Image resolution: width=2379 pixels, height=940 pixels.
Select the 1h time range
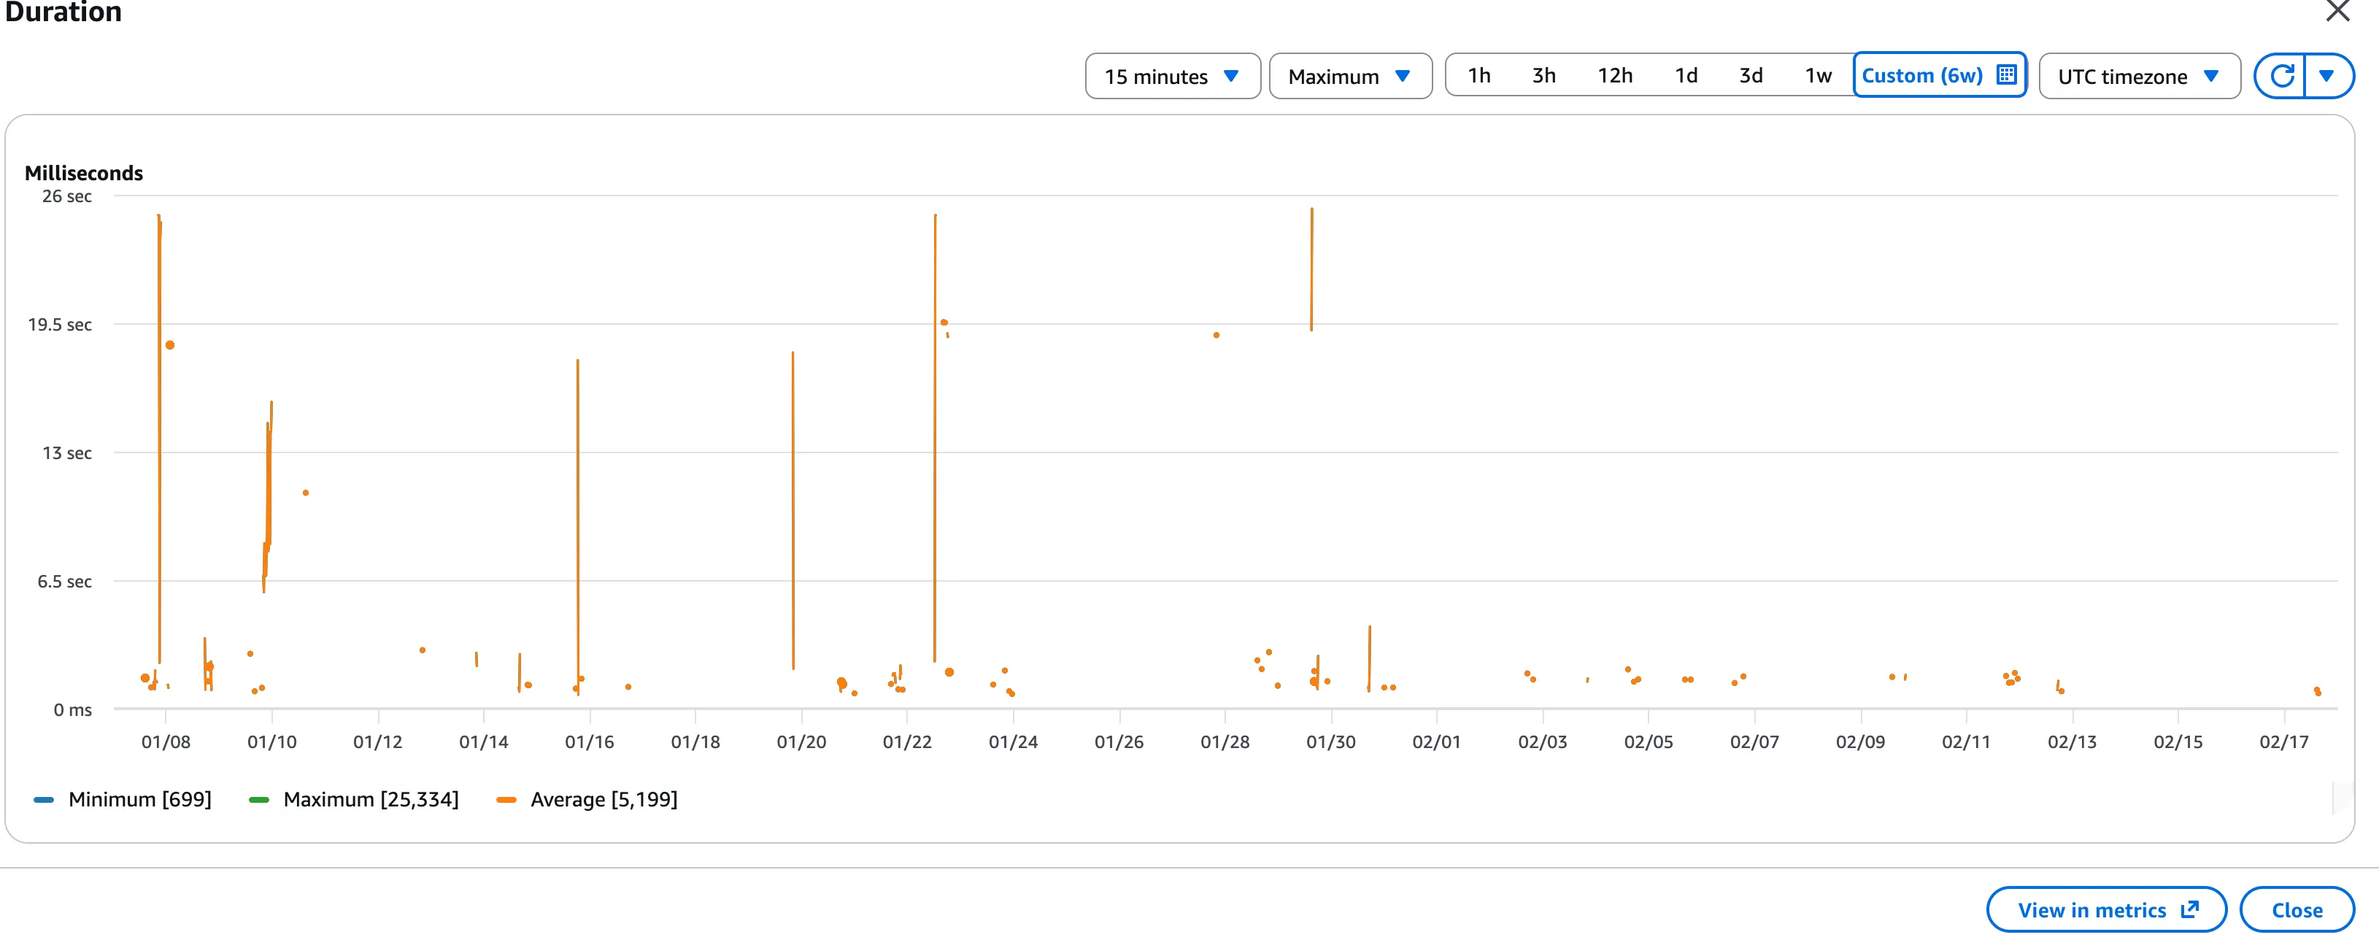point(1478,76)
